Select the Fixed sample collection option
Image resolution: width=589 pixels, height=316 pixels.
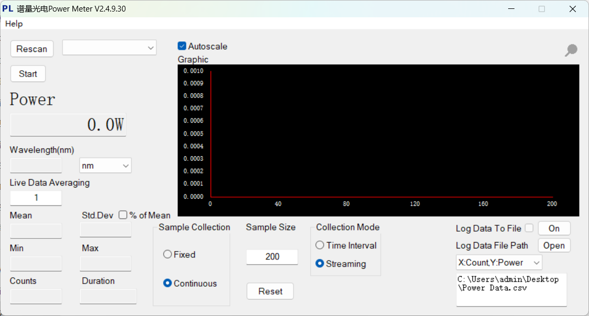click(x=167, y=254)
